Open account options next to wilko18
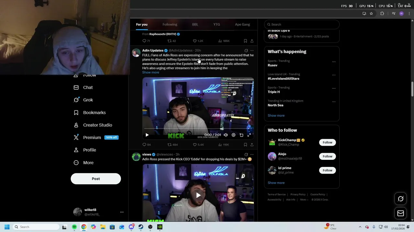The height and width of the screenshot is (232, 414). (x=122, y=212)
